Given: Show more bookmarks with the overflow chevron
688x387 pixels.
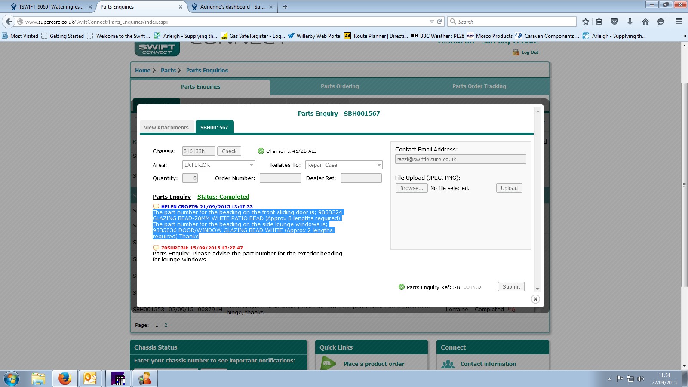Looking at the screenshot, I should [684, 36].
